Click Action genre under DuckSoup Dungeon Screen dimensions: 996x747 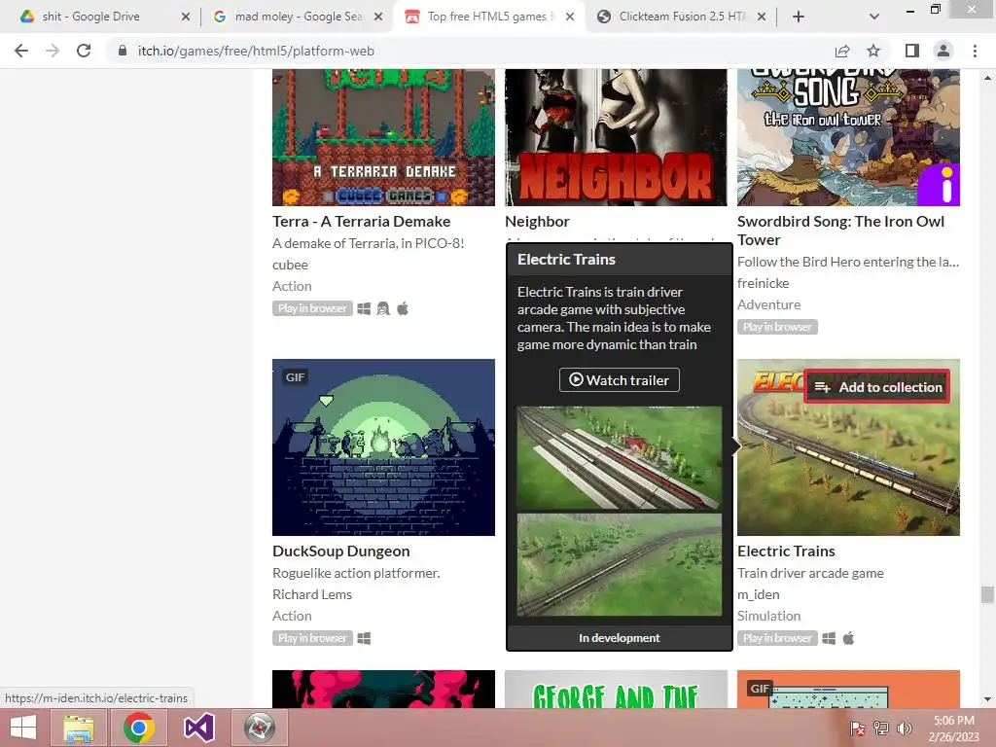tap(292, 616)
